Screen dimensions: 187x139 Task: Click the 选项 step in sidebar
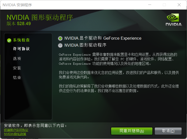17,58
